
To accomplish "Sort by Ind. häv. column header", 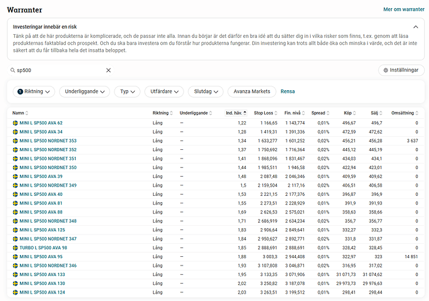I will click(x=236, y=113).
